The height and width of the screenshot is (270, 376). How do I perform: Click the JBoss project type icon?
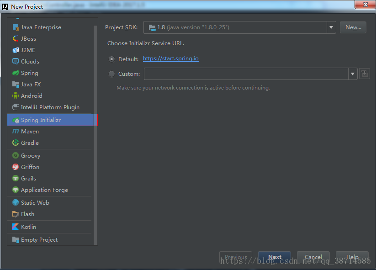pyautogui.click(x=16, y=39)
